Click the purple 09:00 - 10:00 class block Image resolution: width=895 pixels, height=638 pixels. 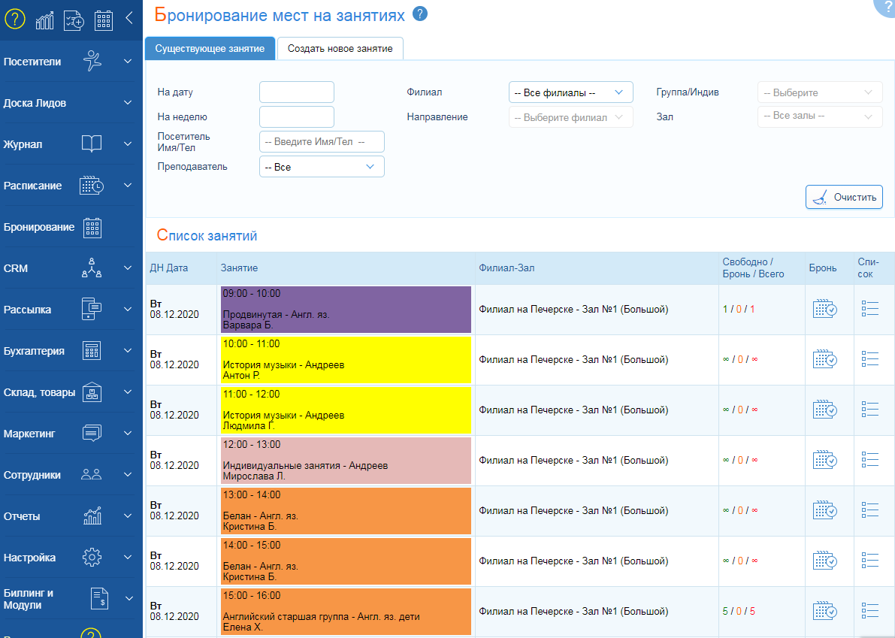(x=346, y=310)
